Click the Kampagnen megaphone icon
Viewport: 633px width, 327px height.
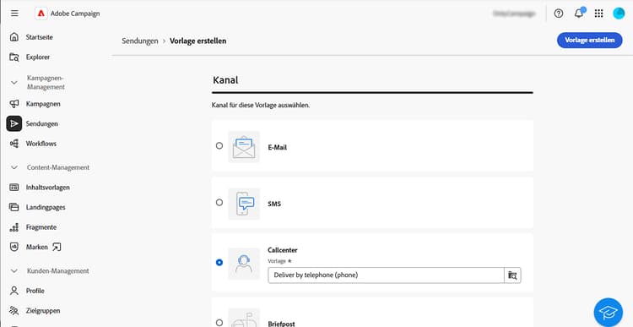click(14, 104)
